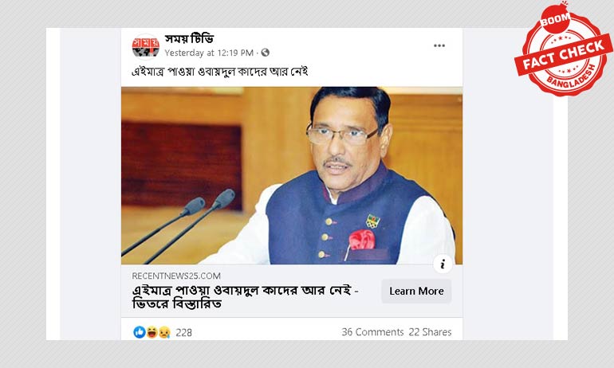Click the Somoy TV page profile picture
The height and width of the screenshot is (368, 614).
(x=145, y=46)
